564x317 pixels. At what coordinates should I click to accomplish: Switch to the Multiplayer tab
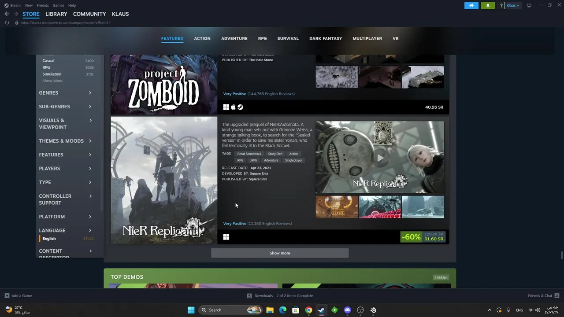click(367, 38)
